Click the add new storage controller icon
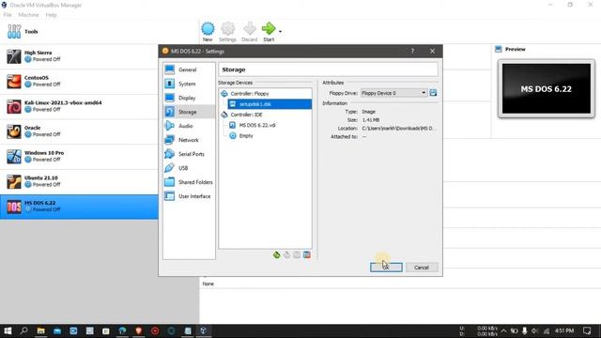 click(276, 254)
